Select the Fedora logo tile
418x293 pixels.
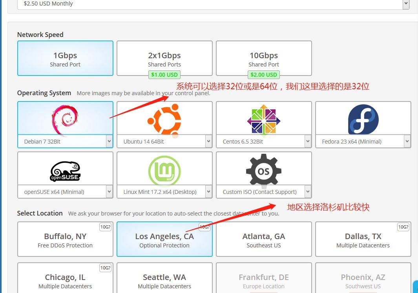point(363,119)
